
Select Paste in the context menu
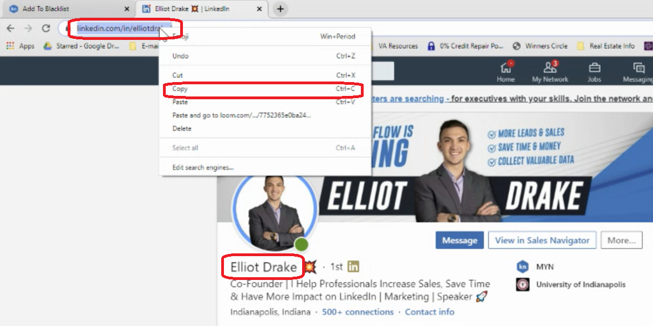(266, 102)
